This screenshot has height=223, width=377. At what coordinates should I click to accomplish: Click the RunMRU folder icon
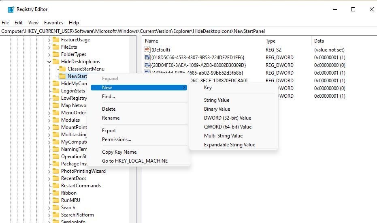[x=56, y=200]
